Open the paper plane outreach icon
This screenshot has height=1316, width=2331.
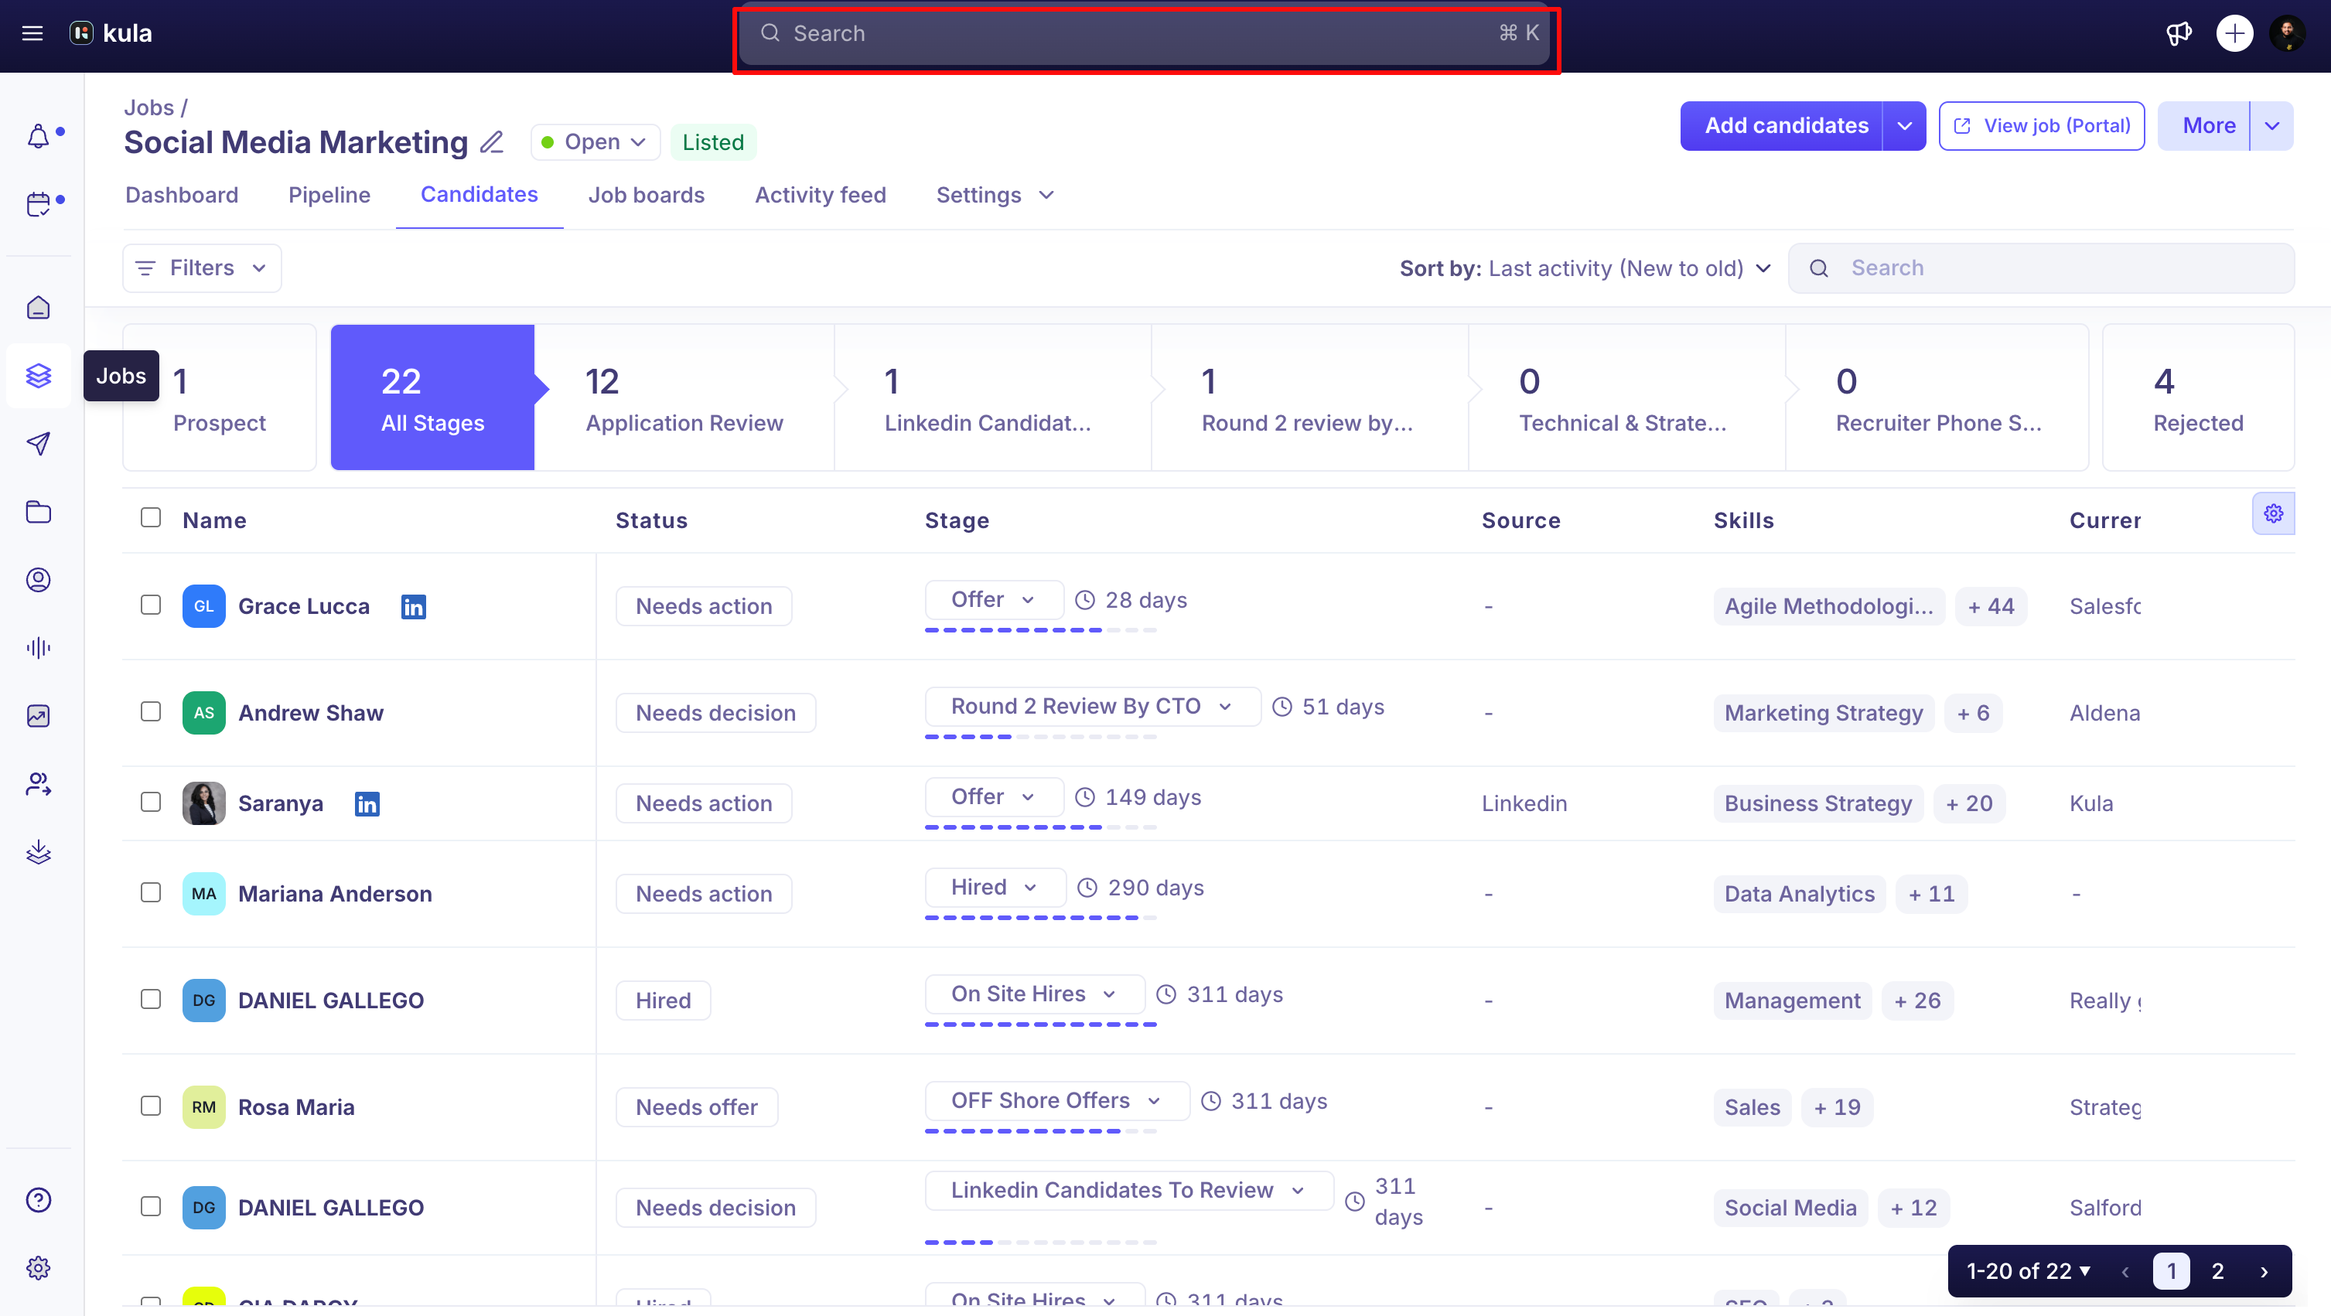point(38,443)
